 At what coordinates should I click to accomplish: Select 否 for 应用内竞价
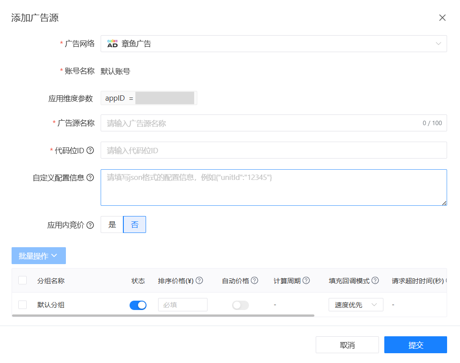(134, 224)
